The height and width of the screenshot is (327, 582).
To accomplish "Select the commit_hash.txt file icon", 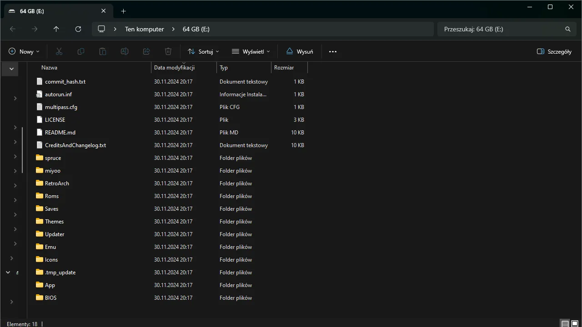I will 40,82.
